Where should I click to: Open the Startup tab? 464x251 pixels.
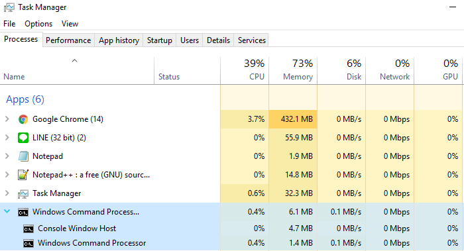(160, 40)
